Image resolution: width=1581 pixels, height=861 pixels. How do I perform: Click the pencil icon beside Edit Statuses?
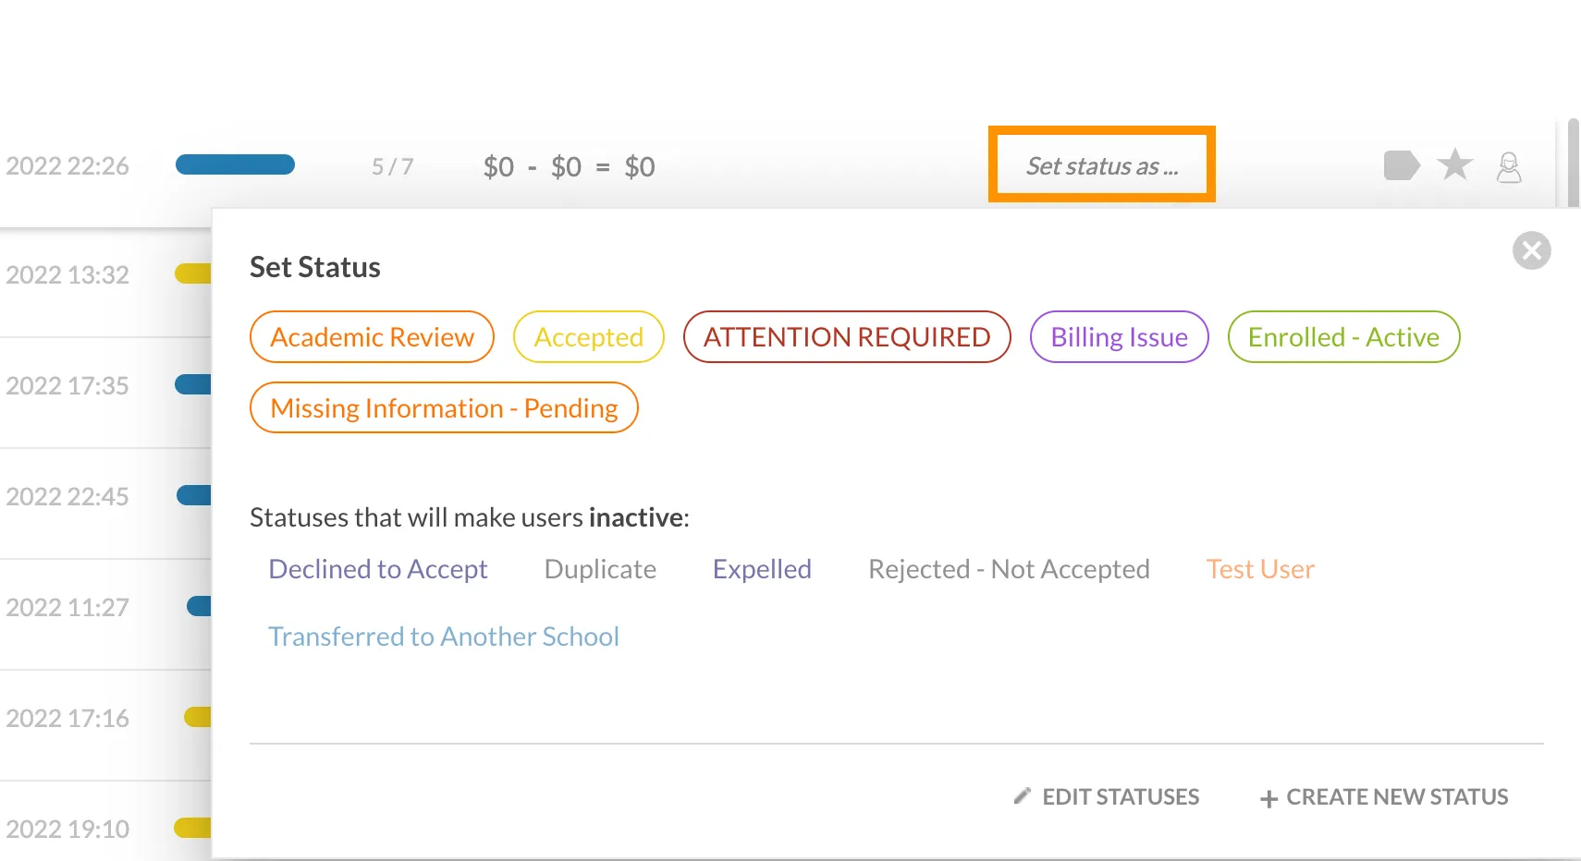pos(1022,795)
